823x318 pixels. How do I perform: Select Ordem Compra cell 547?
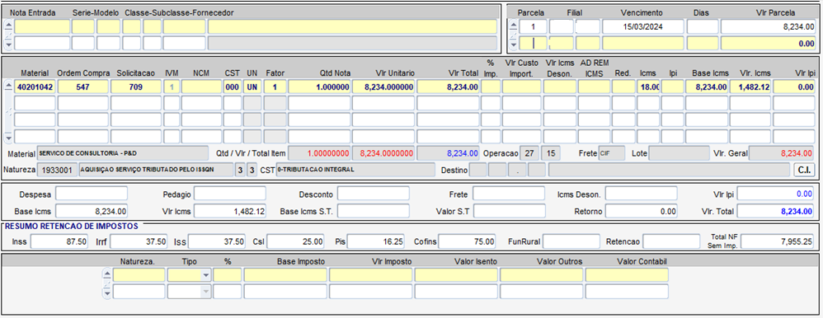coord(83,87)
